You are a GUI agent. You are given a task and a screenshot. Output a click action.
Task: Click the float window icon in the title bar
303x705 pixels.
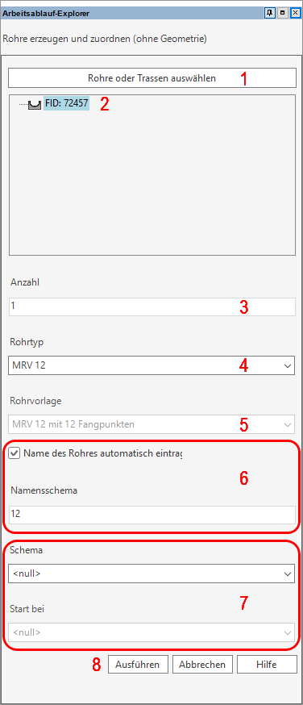click(x=282, y=13)
